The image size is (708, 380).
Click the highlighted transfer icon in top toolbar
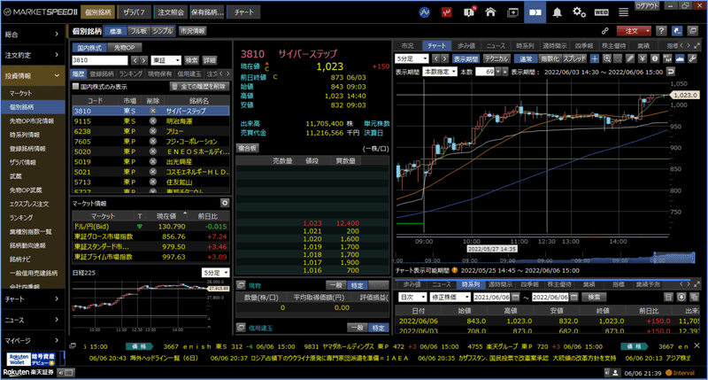click(x=535, y=12)
